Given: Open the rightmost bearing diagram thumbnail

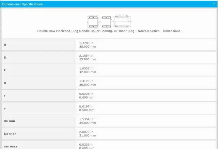Looking at the screenshot, I should tap(122, 21).
